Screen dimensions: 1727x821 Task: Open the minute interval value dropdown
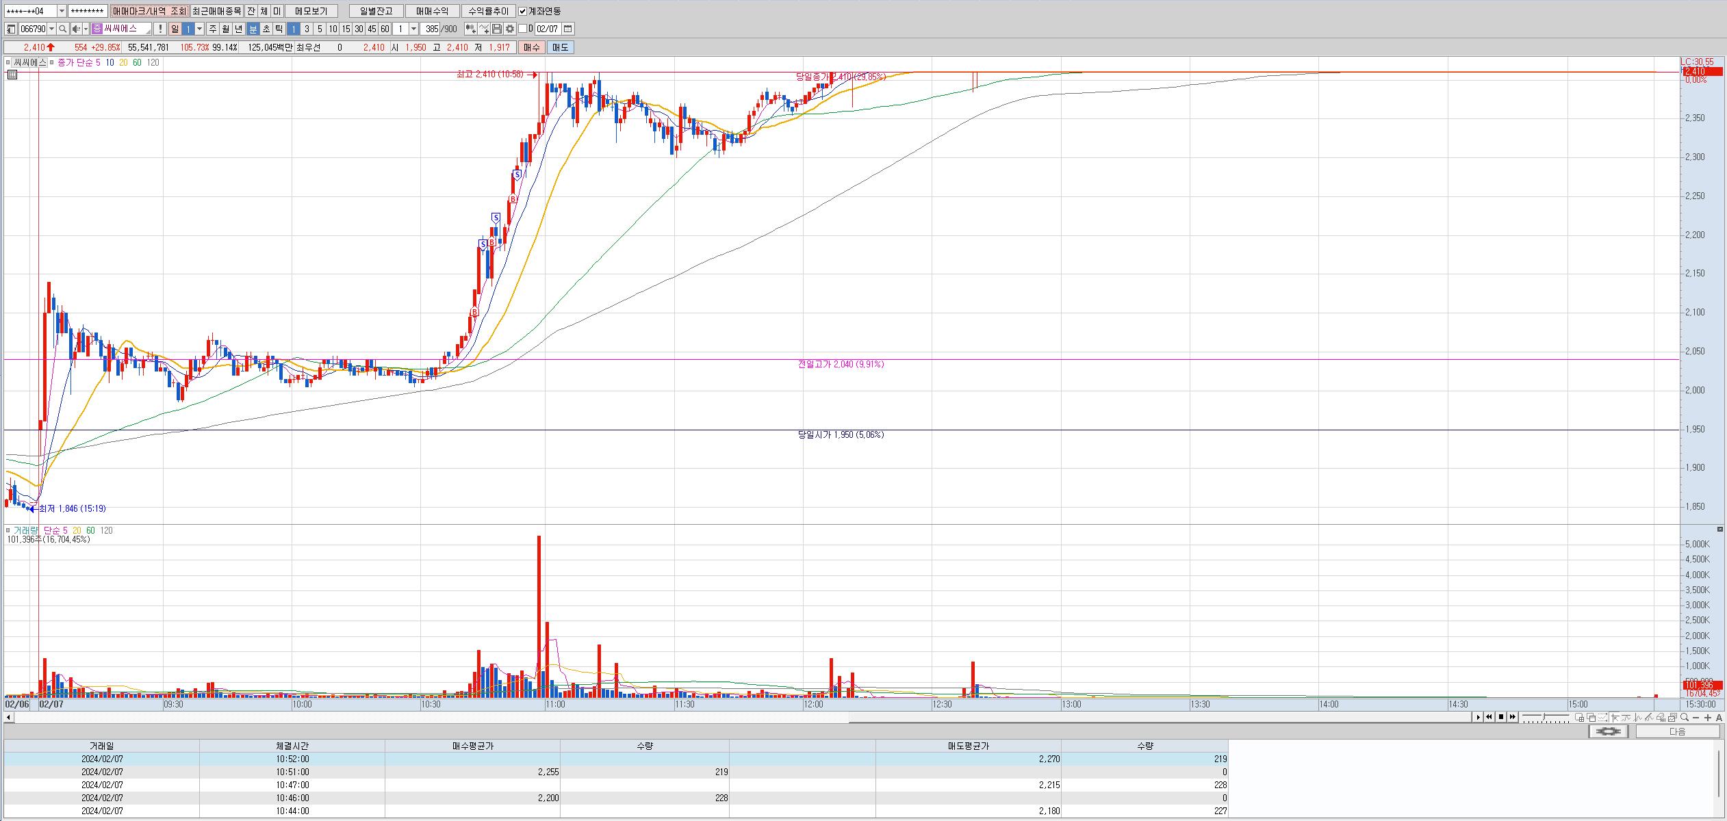coord(414,29)
